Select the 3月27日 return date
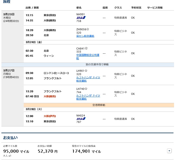This screenshot has width=176, height=161. (x=9, y=70)
